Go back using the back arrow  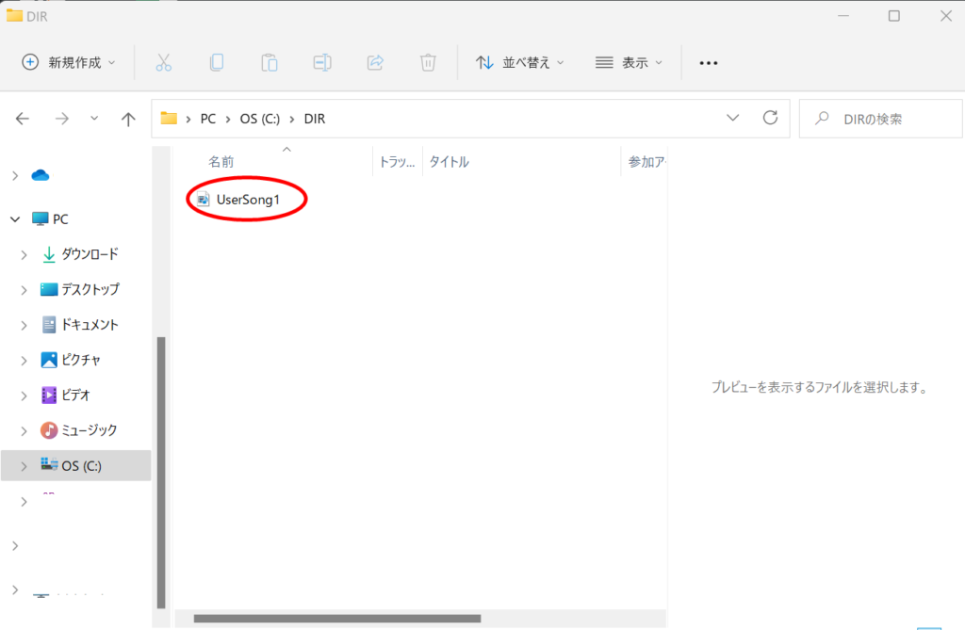[22, 118]
